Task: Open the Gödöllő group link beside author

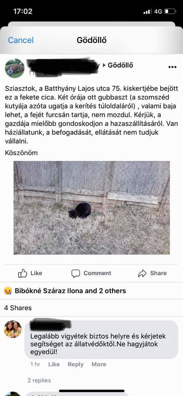Action: [120, 65]
